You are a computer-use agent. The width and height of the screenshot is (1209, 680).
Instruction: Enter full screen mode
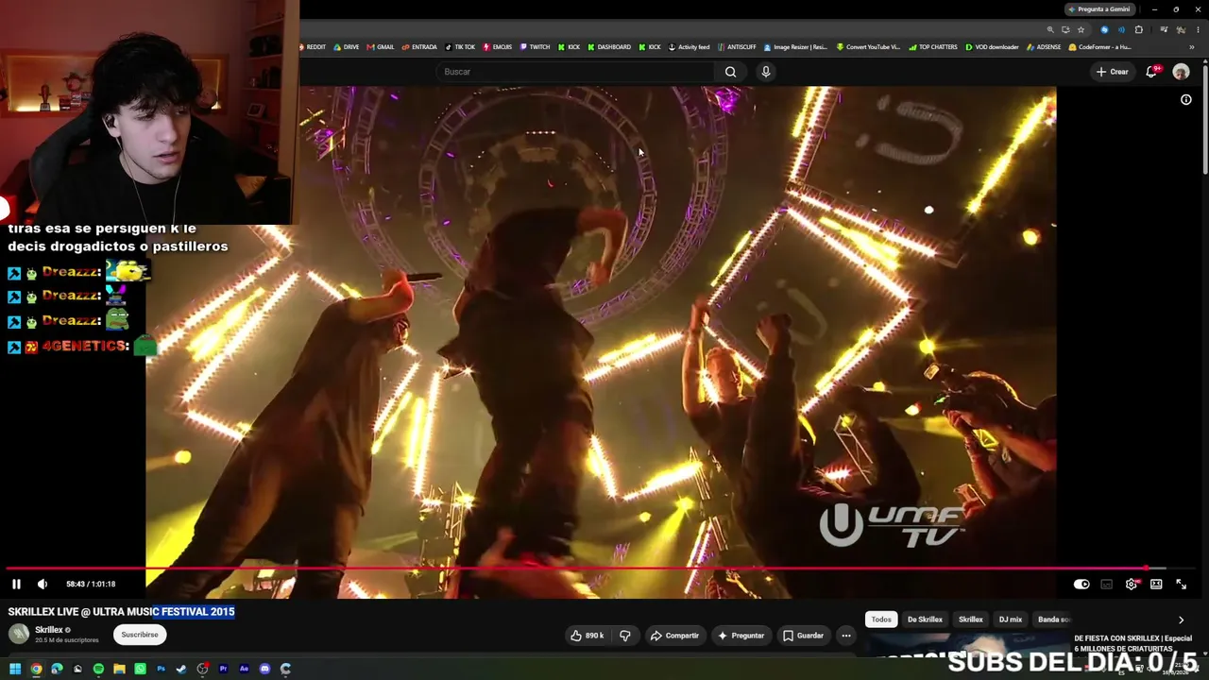pyautogui.click(x=1181, y=584)
